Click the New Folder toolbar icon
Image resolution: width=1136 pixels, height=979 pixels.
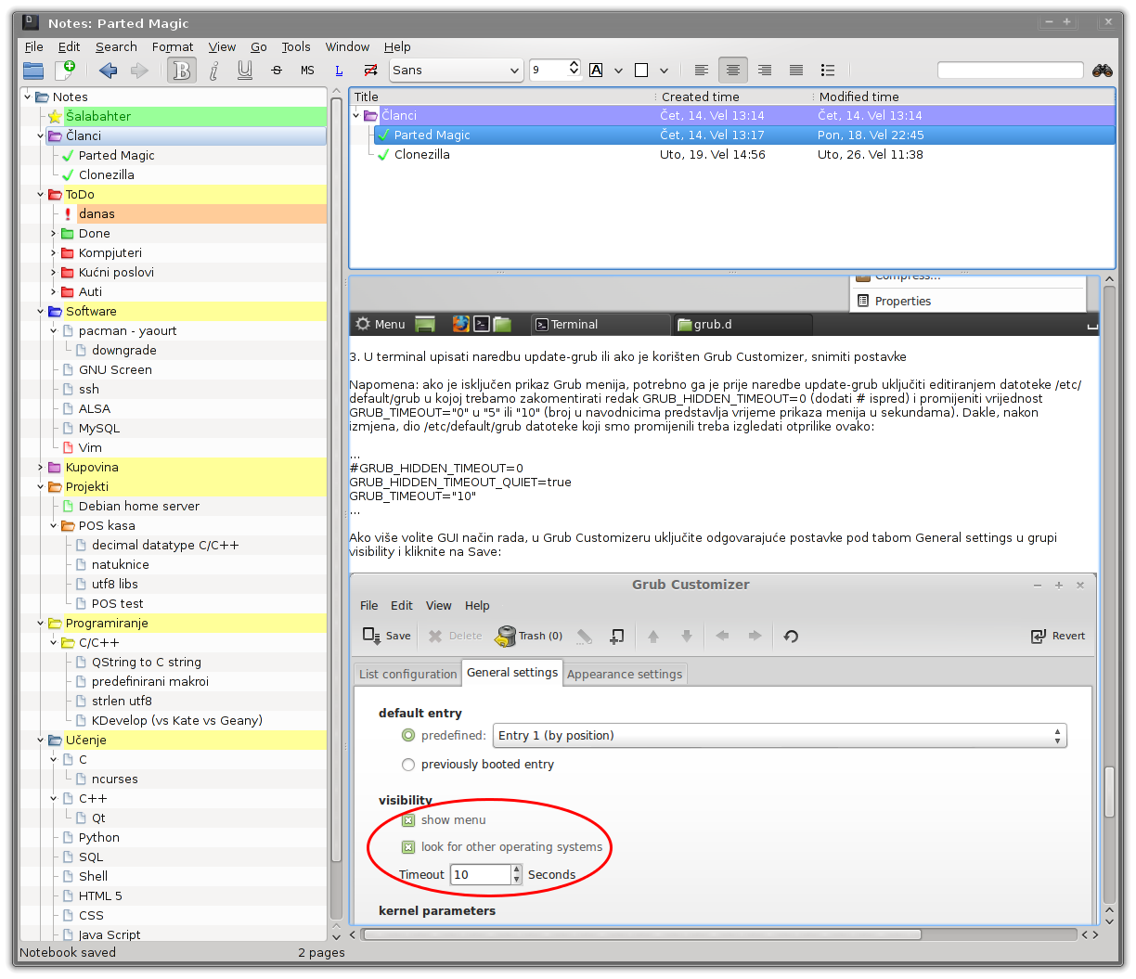pos(33,71)
